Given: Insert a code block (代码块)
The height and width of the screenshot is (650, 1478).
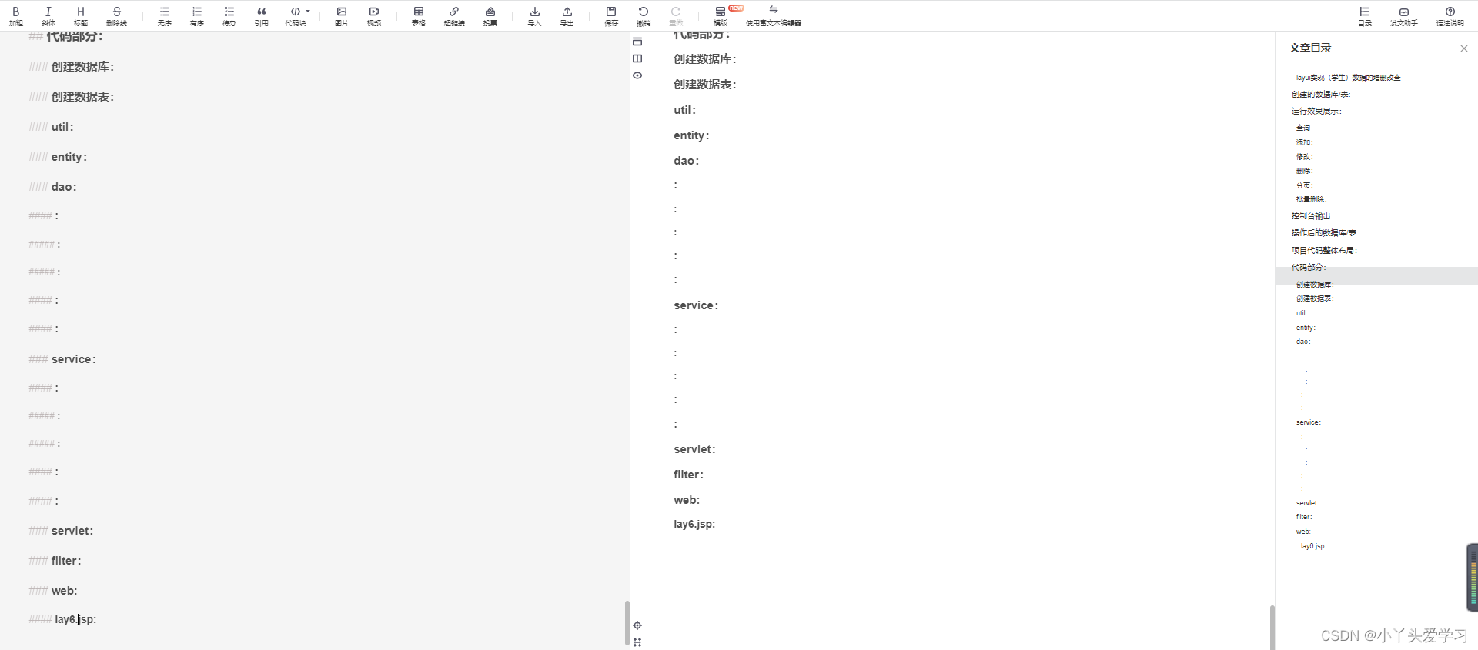Looking at the screenshot, I should [296, 16].
